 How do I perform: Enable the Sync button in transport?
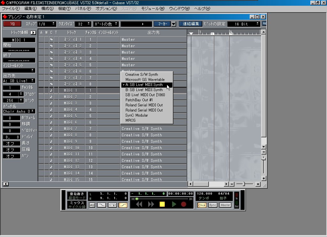(x=213, y=205)
